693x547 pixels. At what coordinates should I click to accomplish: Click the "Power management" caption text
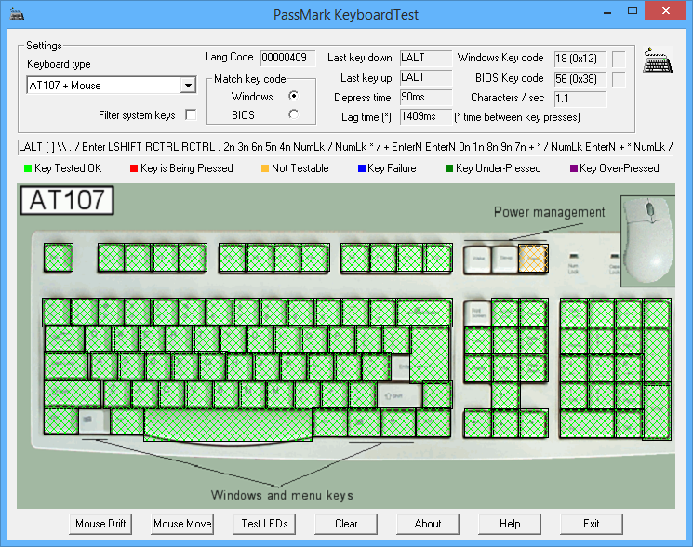550,212
